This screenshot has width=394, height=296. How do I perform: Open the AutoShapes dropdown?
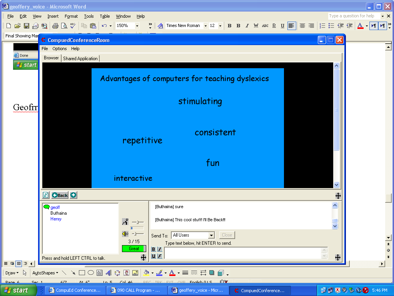point(45,273)
